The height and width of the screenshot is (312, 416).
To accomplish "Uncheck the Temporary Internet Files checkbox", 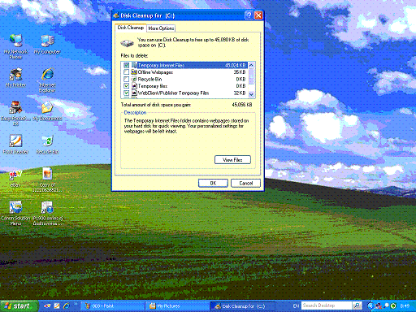I will 126,65.
